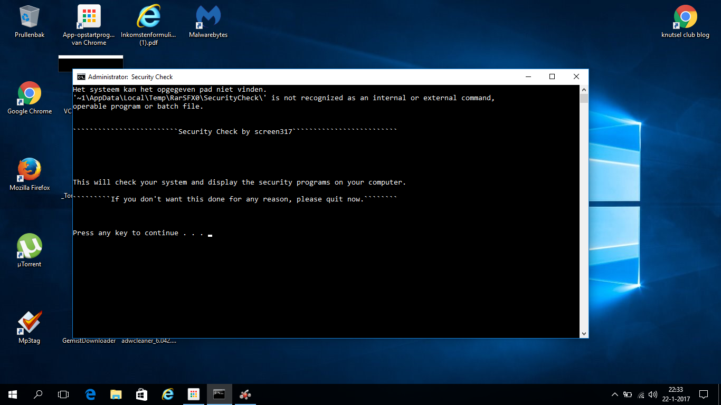The height and width of the screenshot is (405, 721).
Task: Click the console vertical scrollbar thumb
Action: [x=584, y=98]
